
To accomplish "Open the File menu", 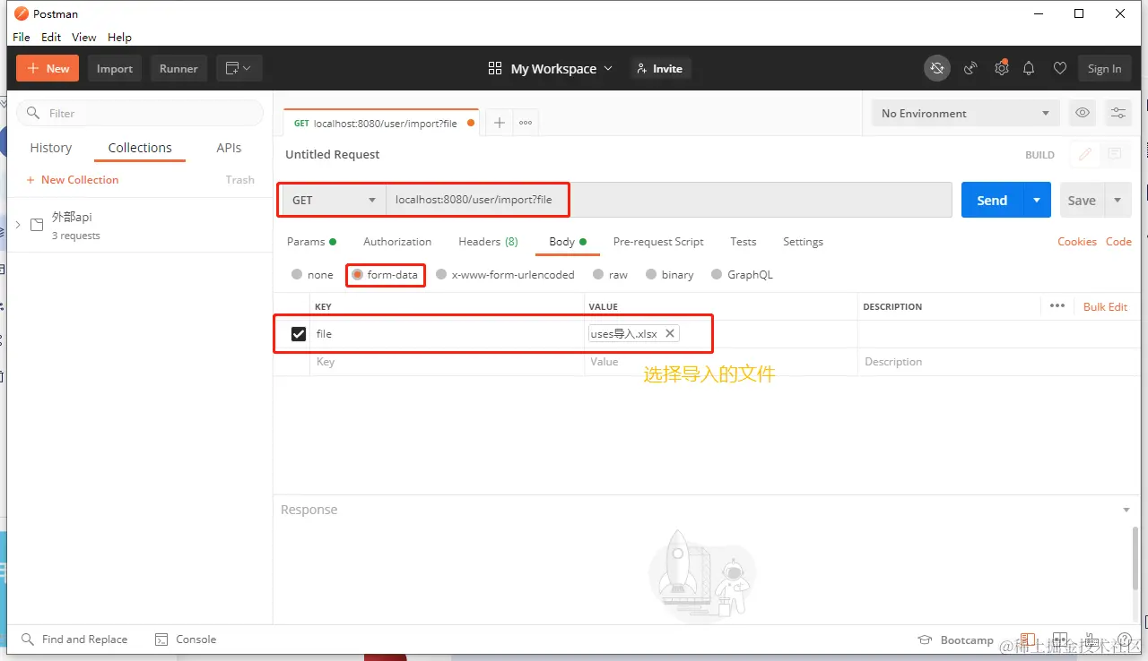I will pos(22,37).
